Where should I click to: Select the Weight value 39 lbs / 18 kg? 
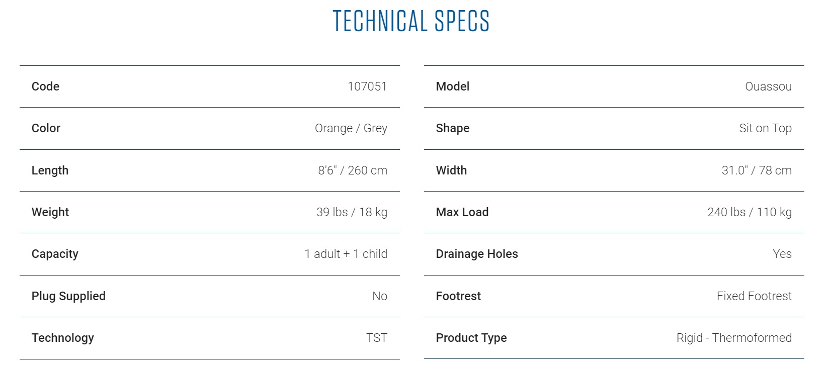tap(352, 212)
